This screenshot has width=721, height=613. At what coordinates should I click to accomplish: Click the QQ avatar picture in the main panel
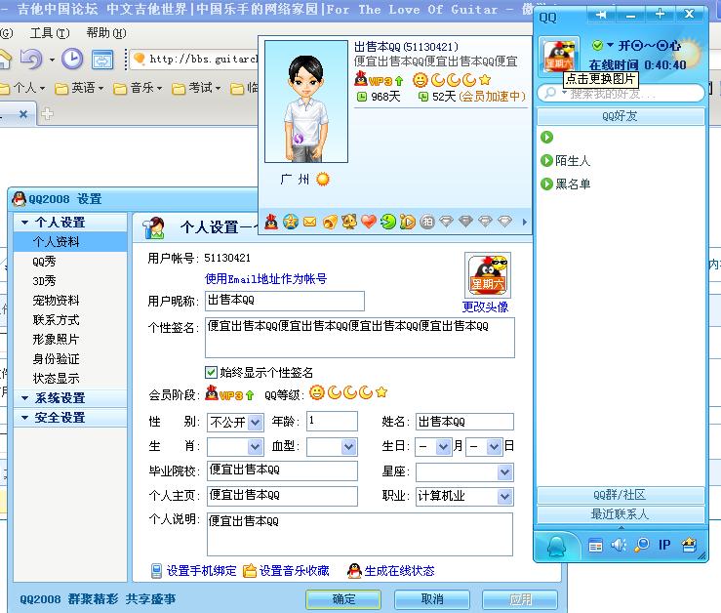[559, 57]
